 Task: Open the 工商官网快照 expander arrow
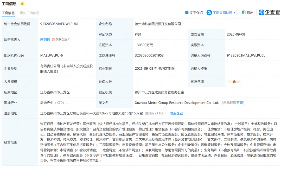point(235,12)
